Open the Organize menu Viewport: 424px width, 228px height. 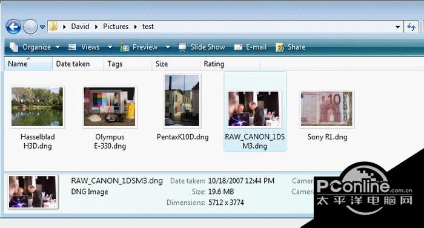(36, 47)
